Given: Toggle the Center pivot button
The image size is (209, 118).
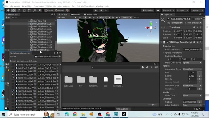Looking at the screenshot, I should coord(49,10).
